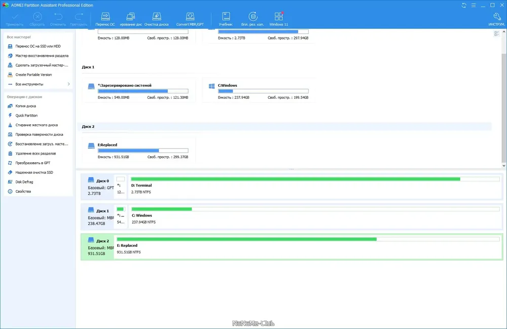Select Преобразовать в GPT operation
The width and height of the screenshot is (507, 329).
tap(32, 163)
